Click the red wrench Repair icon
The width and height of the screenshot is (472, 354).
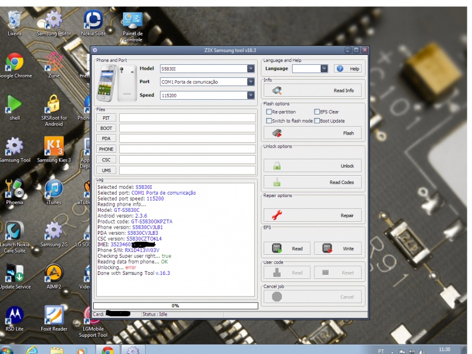click(x=277, y=215)
